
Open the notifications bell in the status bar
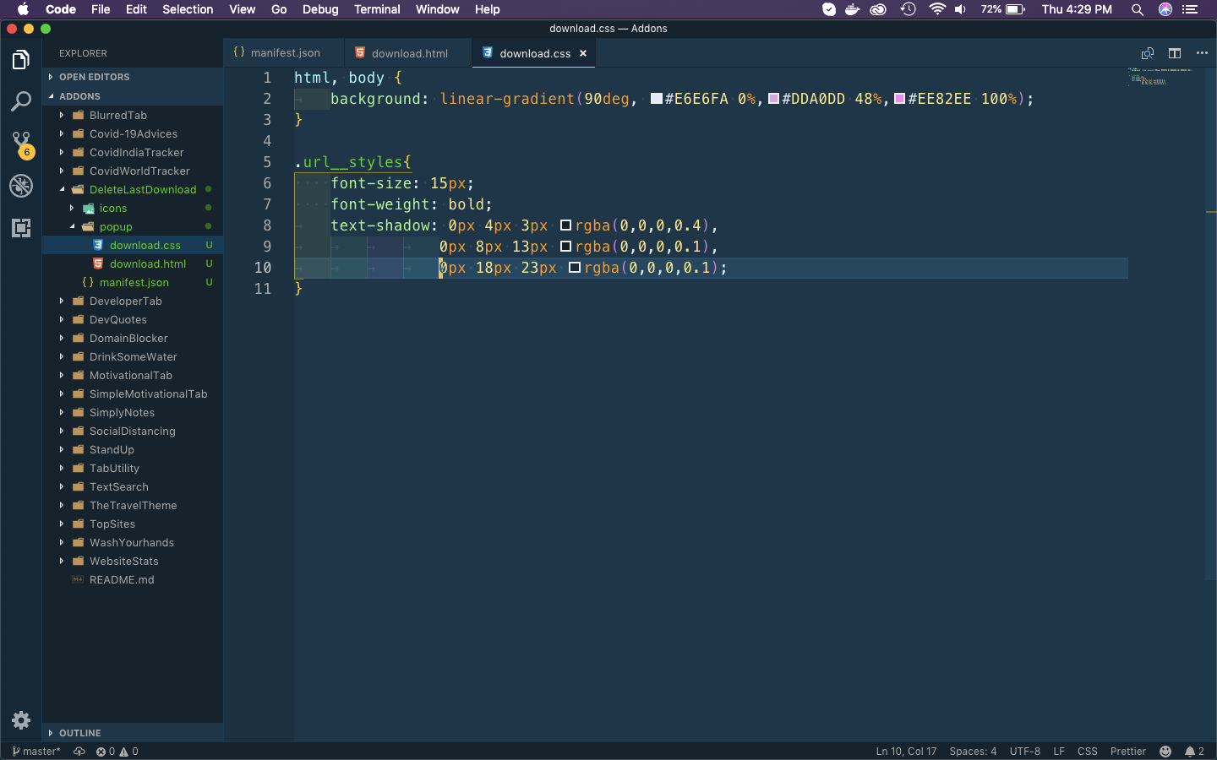(x=1194, y=752)
